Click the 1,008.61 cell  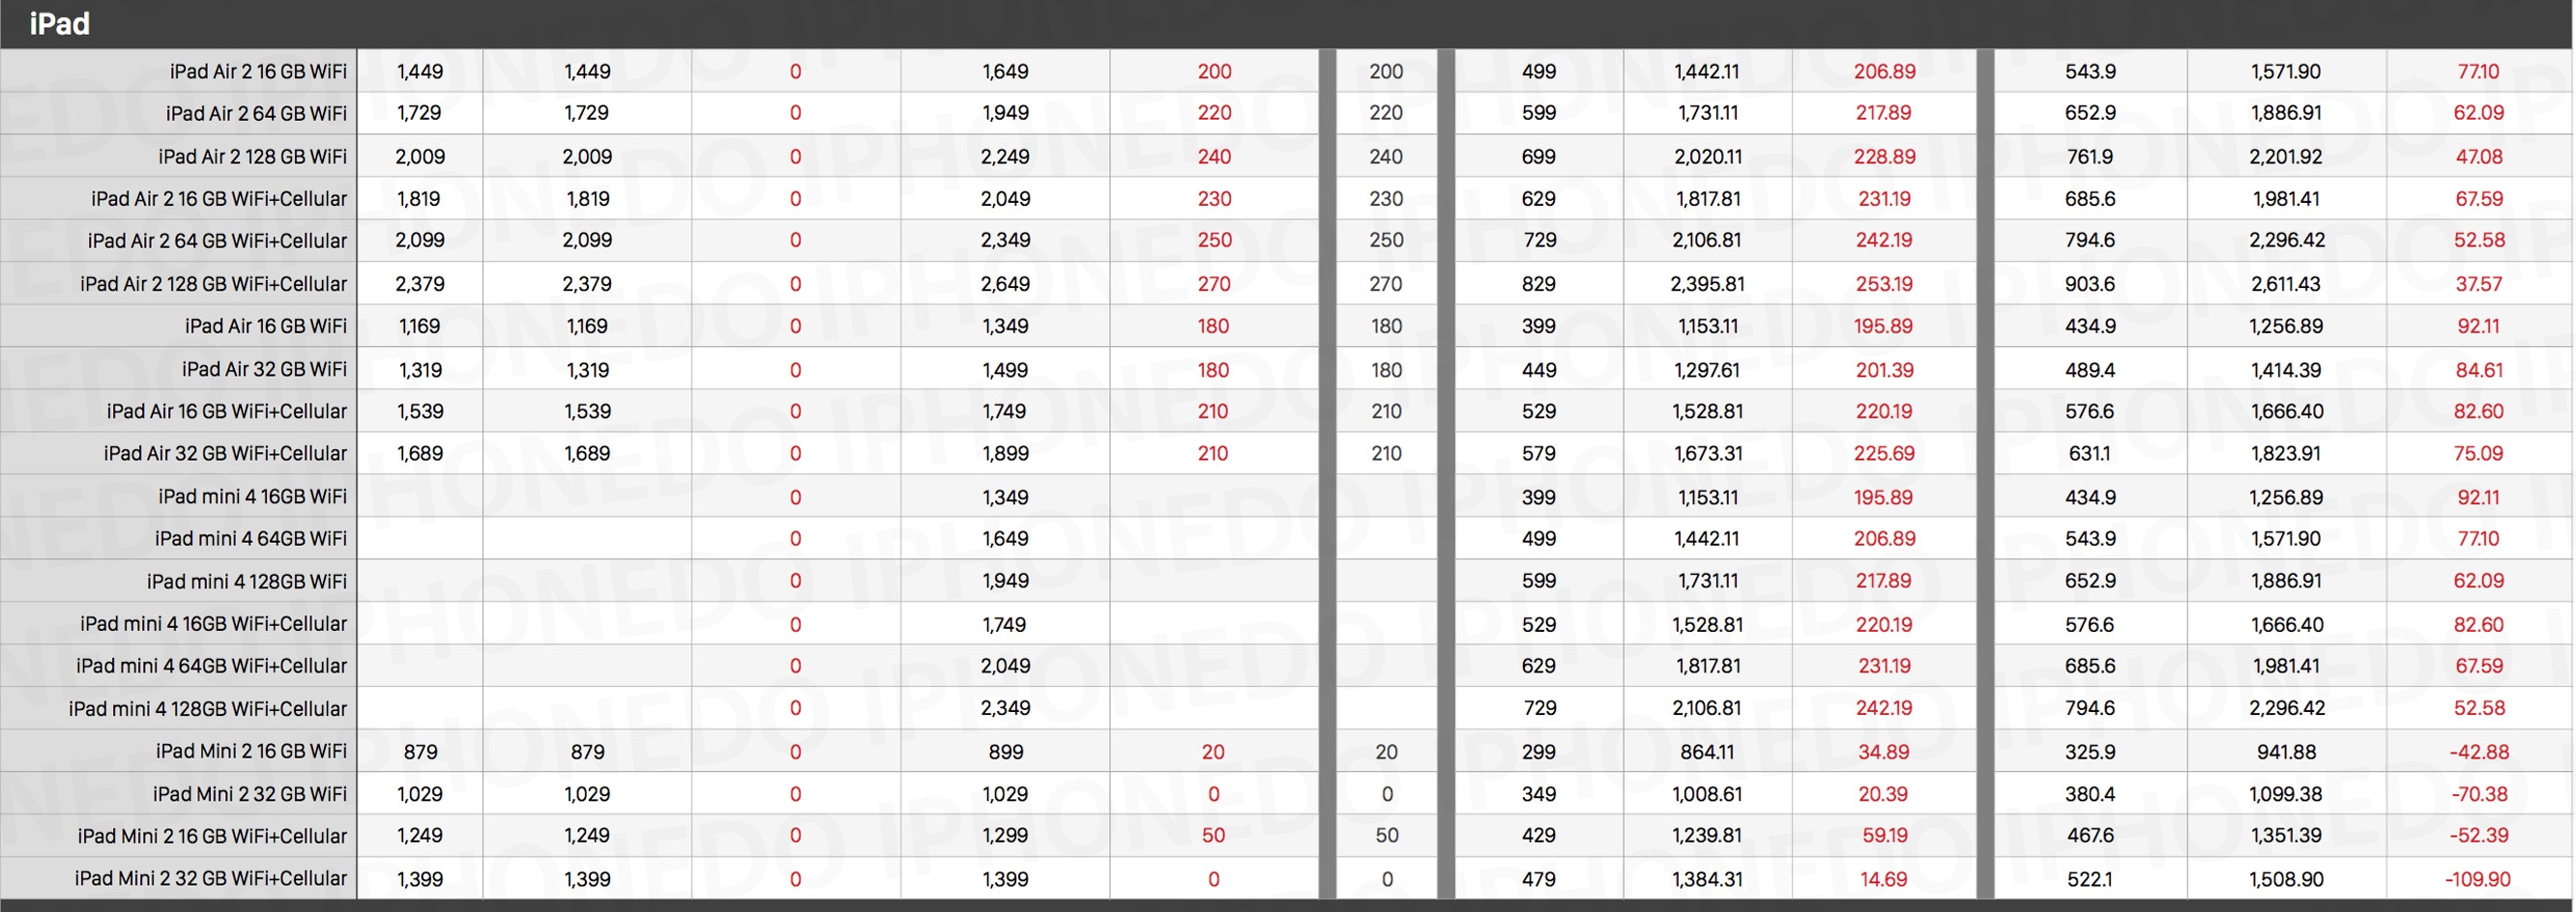tap(1707, 794)
